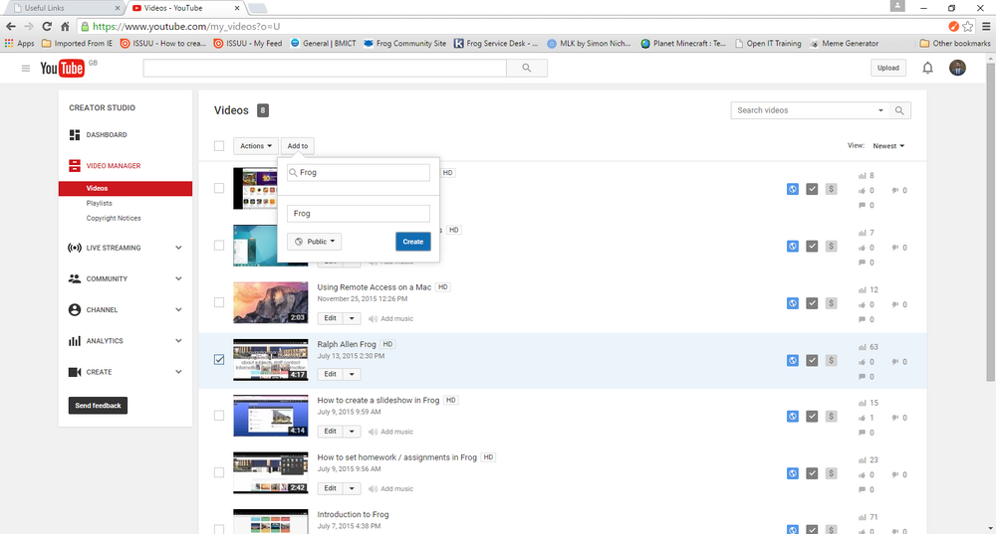Click the main YouTube search magnifier button
Viewport: 996px width, 534px height.
click(x=527, y=68)
